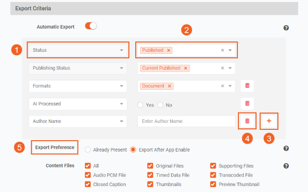Open the Author Name criteria dropdown
Viewport: 308px width, 192px height.
[78, 121]
